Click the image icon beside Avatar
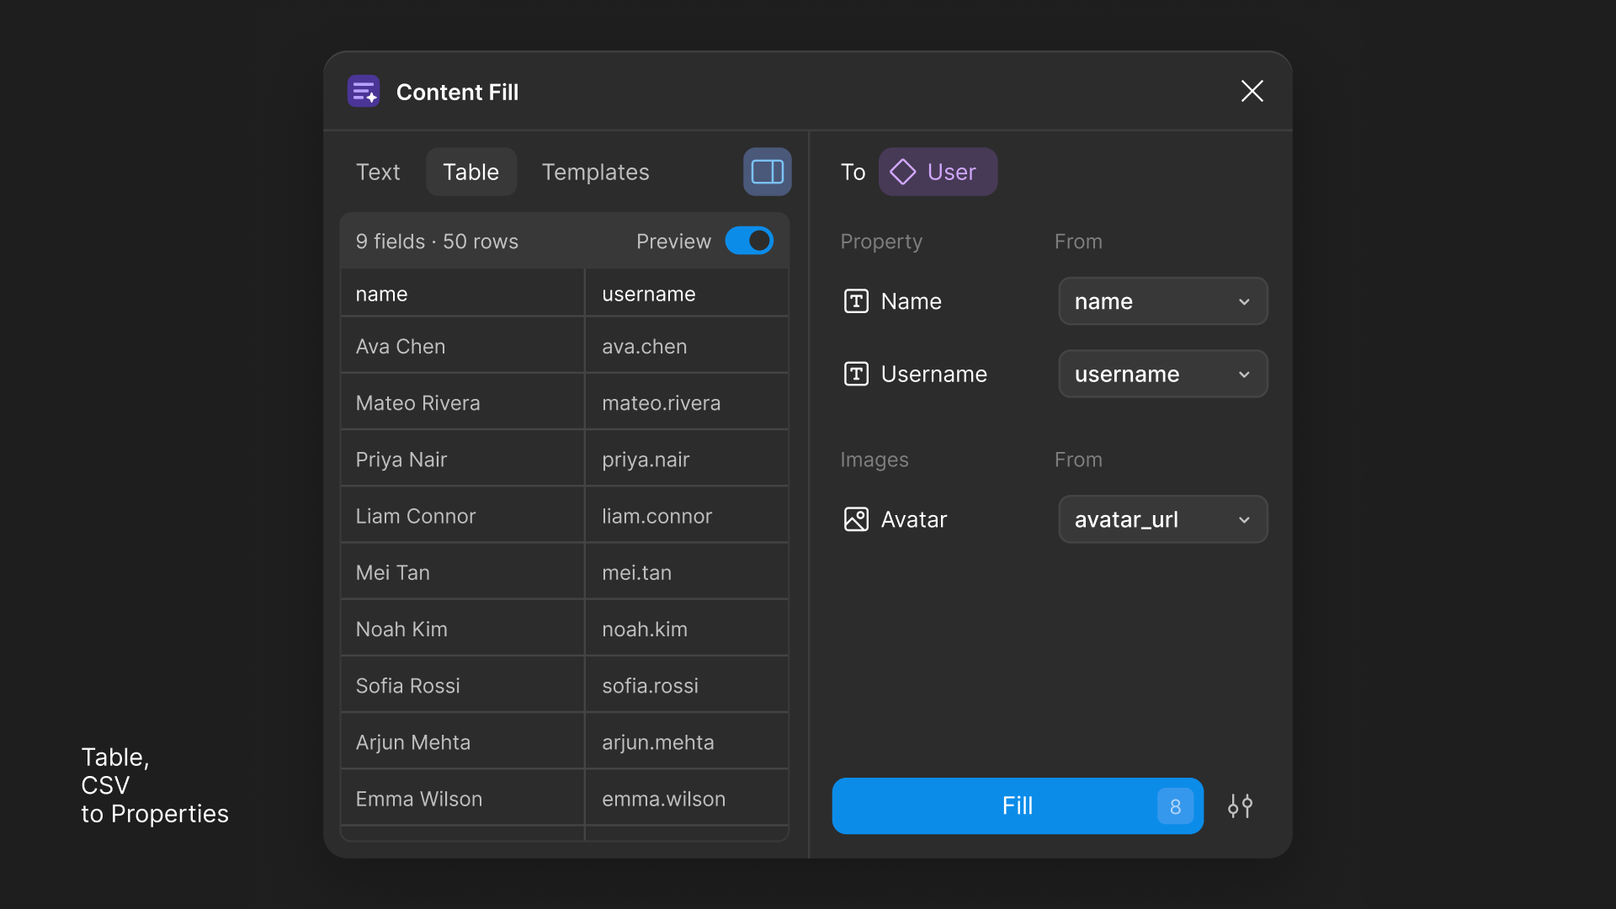 coord(856,519)
